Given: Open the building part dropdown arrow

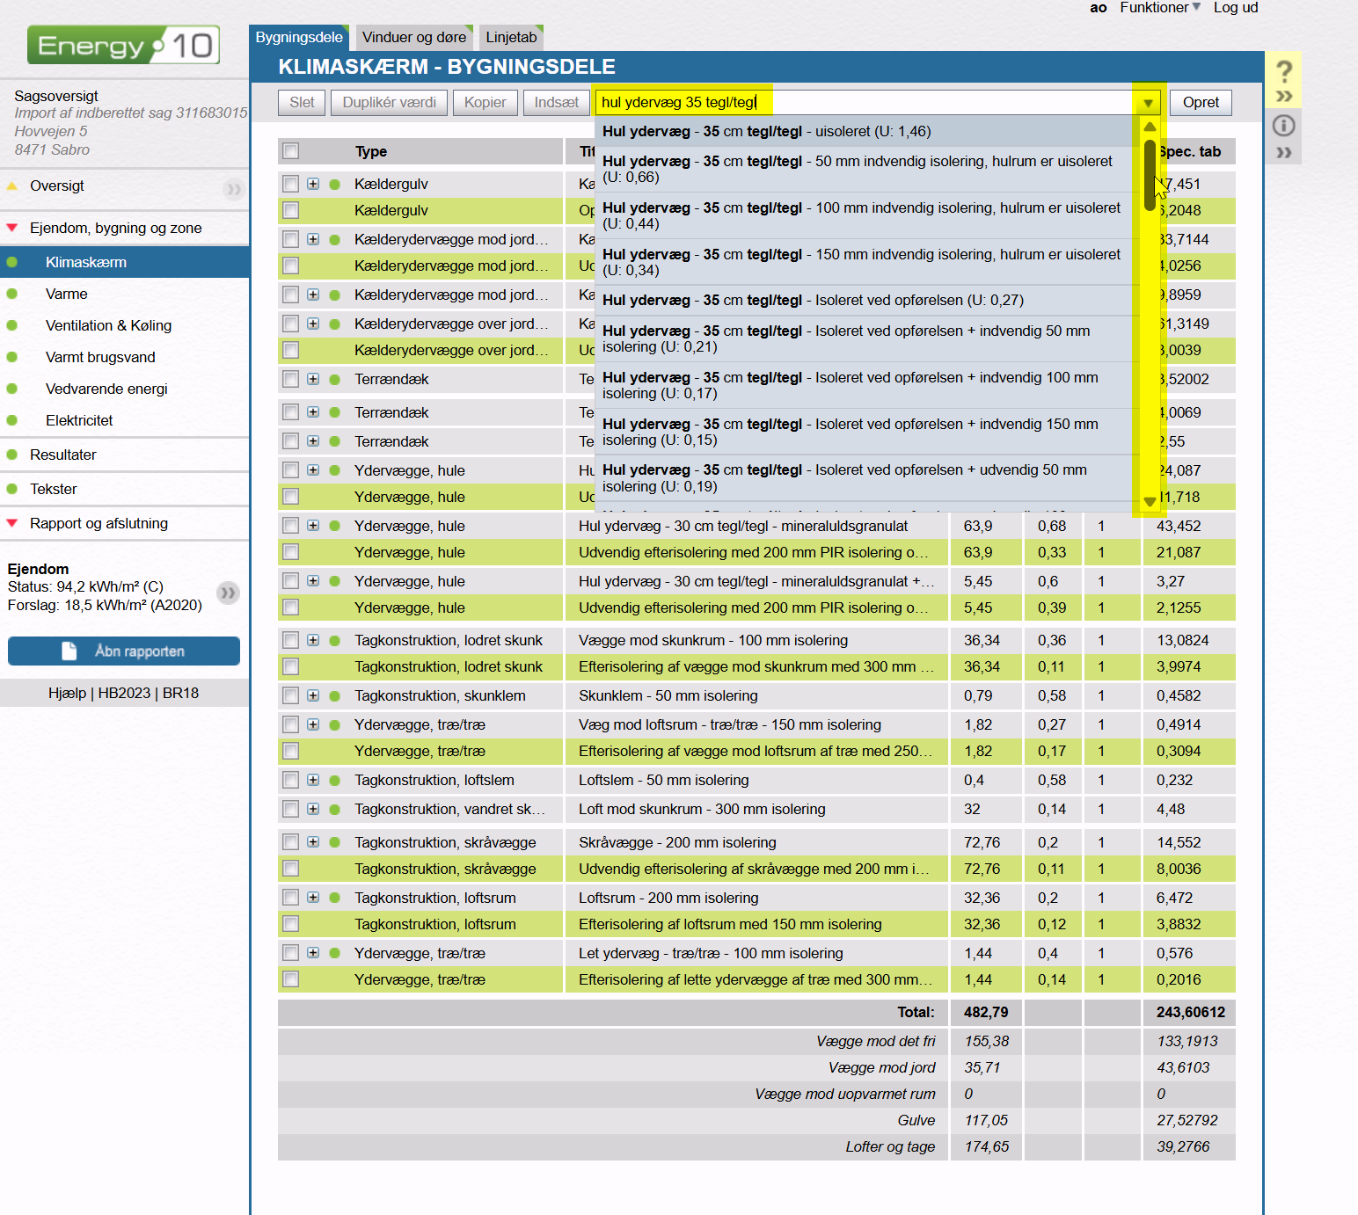Looking at the screenshot, I should pyautogui.click(x=1148, y=103).
